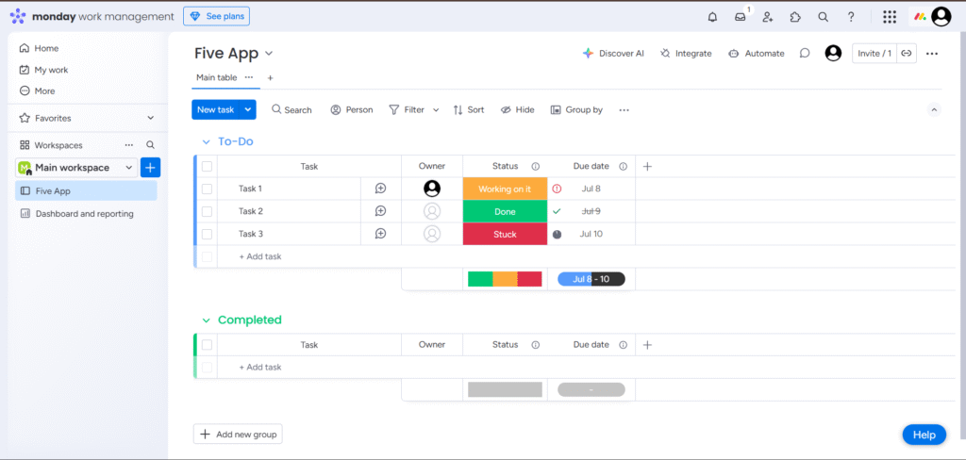The image size is (966, 460).
Task: Open the board conversation speech bubble
Action: 805,54
